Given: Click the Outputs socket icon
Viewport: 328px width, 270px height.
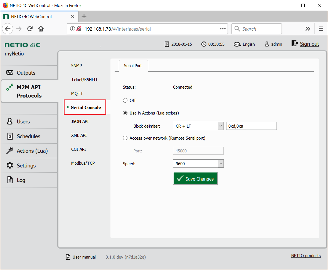Looking at the screenshot, I should point(10,73).
